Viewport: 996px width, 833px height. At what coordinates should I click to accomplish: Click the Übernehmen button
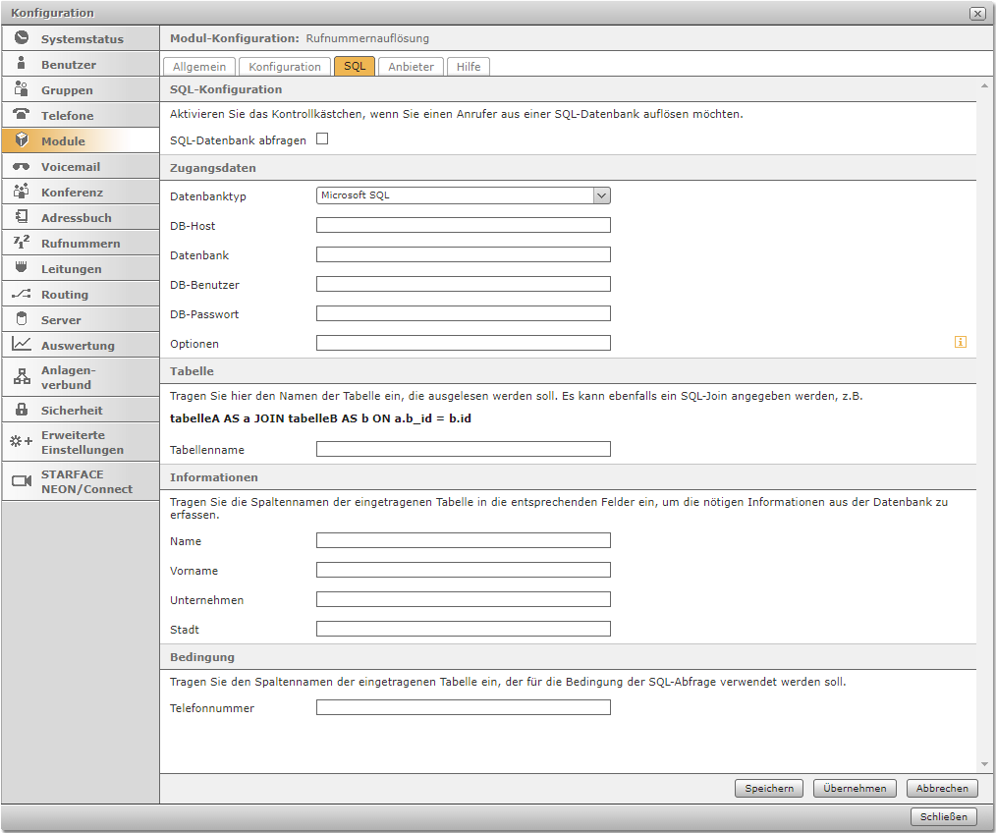point(855,788)
